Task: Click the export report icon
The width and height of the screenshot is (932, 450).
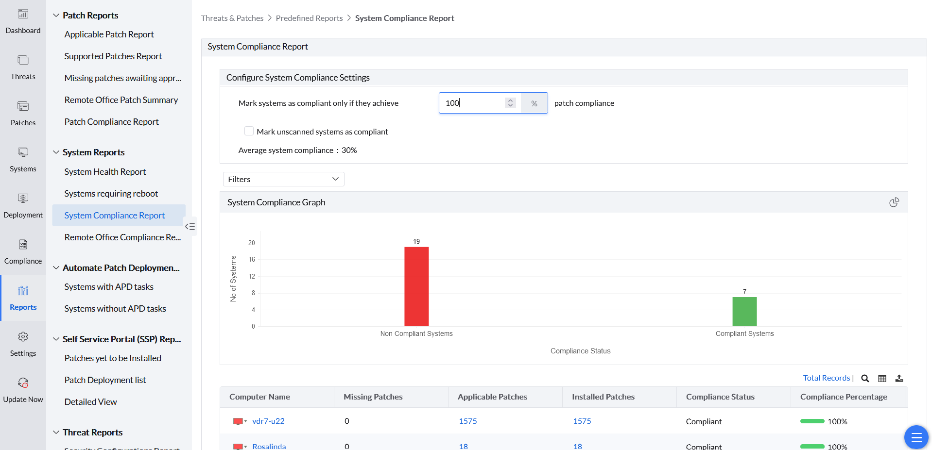Action: (899, 379)
